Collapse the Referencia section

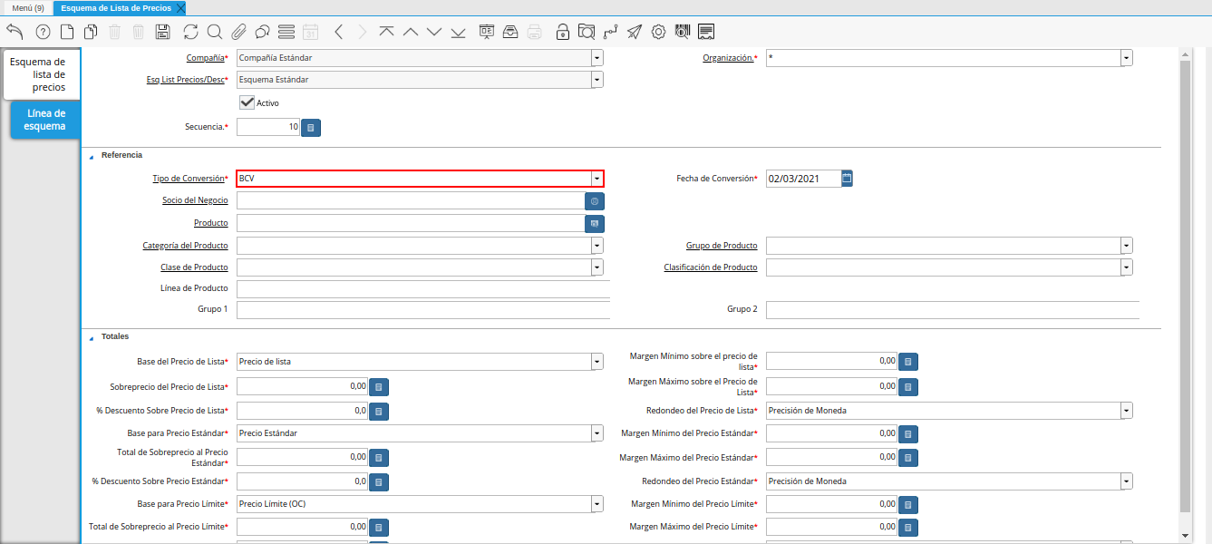[x=91, y=156]
